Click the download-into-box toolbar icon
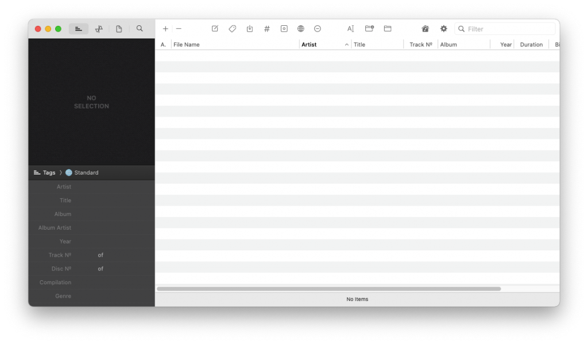588x344 pixels. (250, 29)
